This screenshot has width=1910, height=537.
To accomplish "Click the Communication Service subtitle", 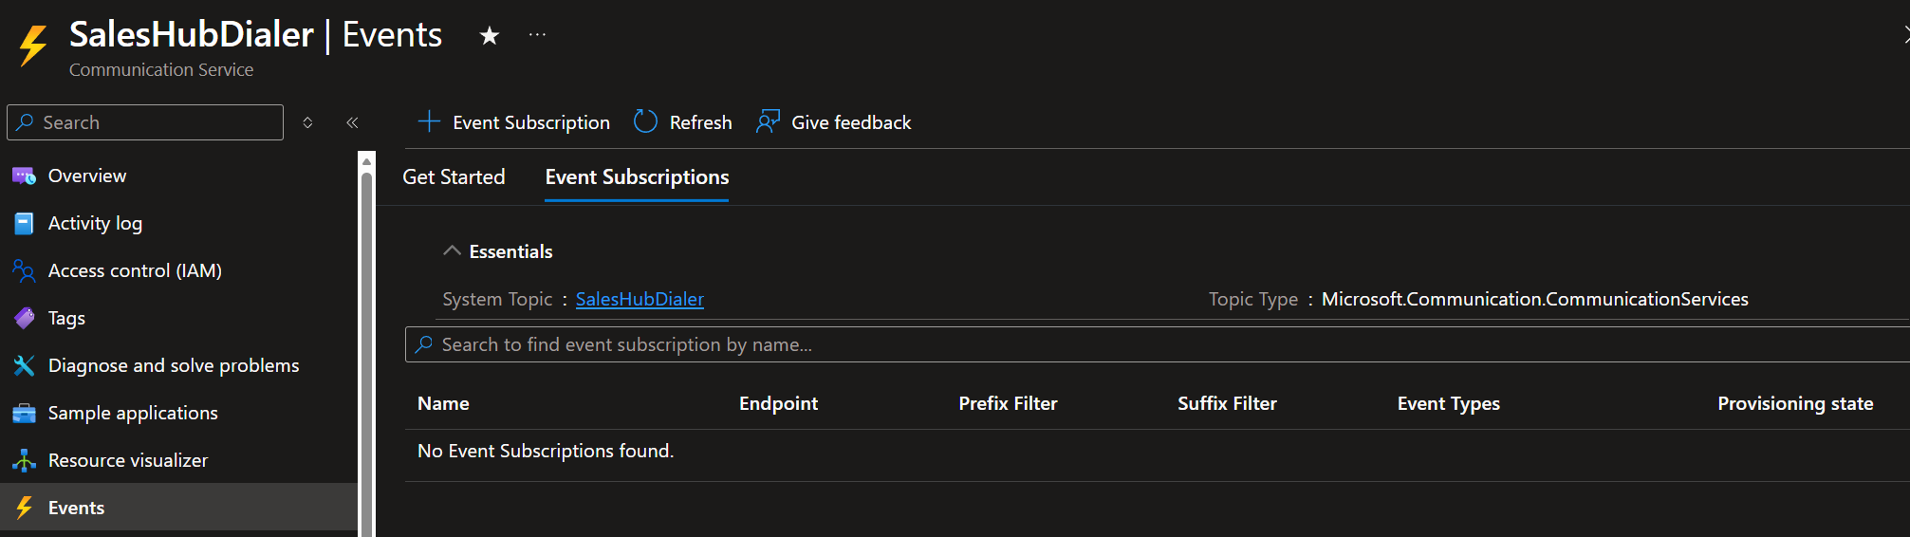I will (161, 69).
